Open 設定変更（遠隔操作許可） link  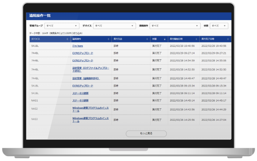(x=86, y=78)
